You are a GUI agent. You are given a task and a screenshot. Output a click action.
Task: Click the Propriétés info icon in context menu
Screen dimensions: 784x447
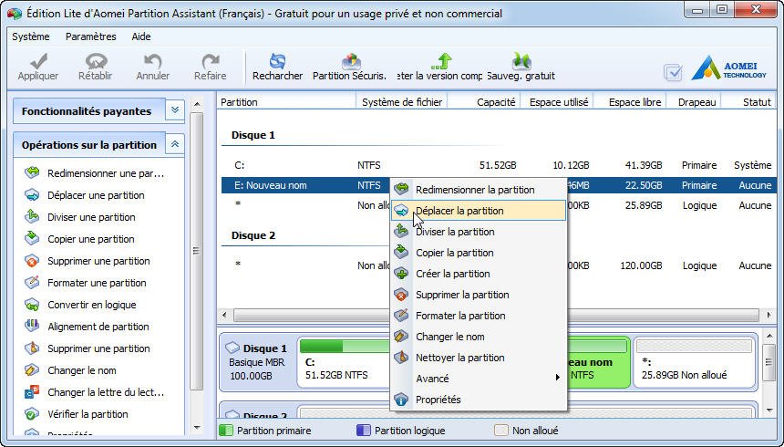(401, 400)
